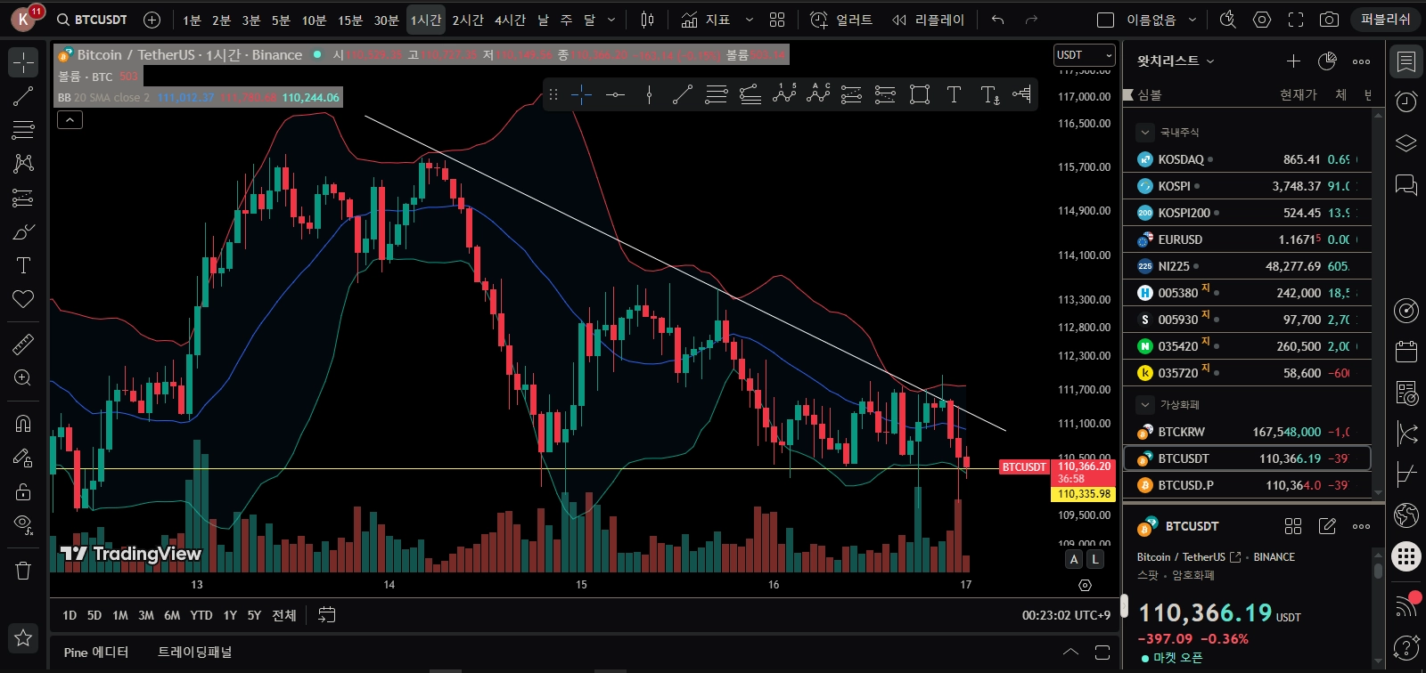The height and width of the screenshot is (673, 1426).
Task: Open the 지표 indicators dialog
Action: (706, 20)
